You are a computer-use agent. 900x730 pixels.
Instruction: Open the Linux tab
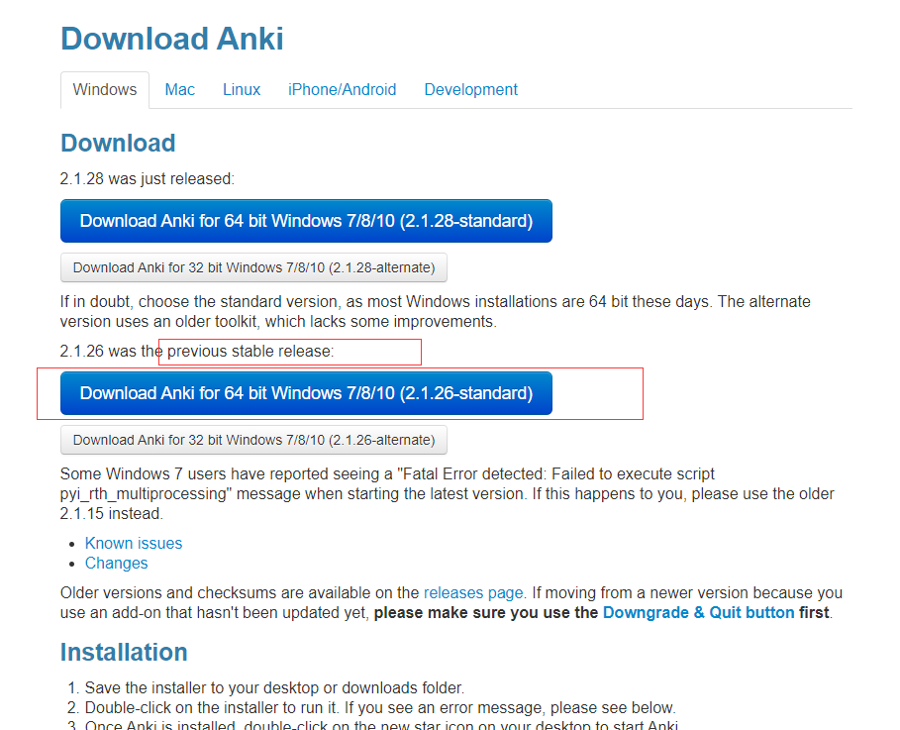pos(242,89)
